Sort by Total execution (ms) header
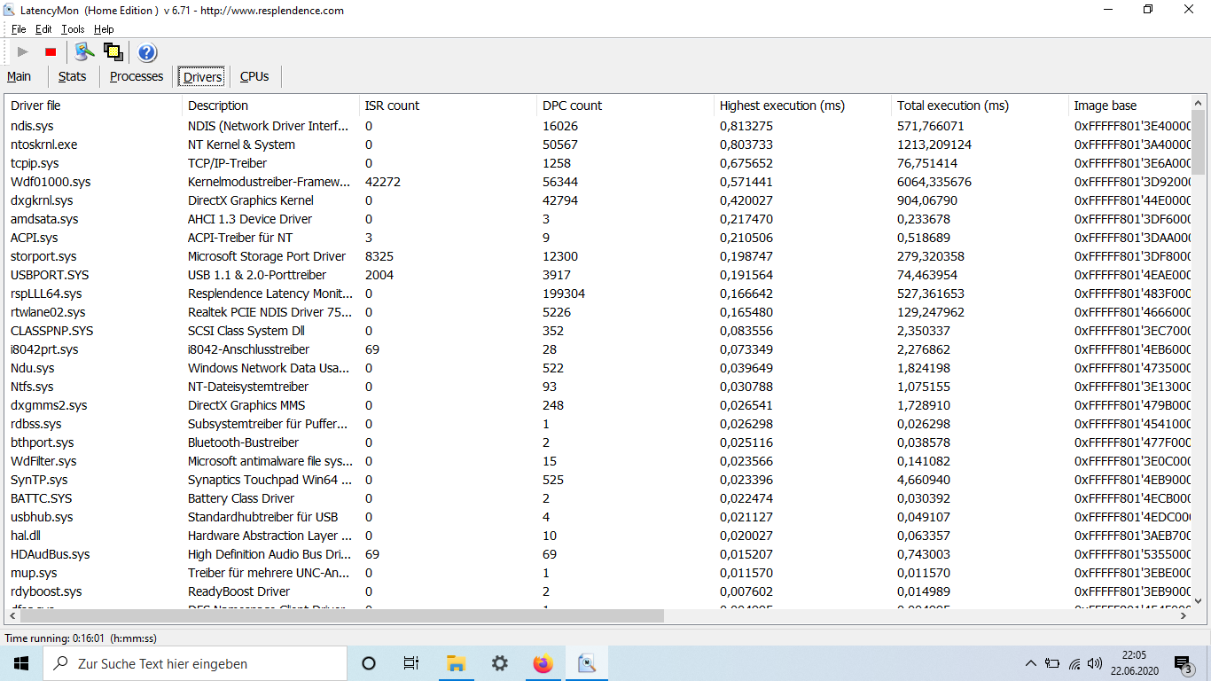The height and width of the screenshot is (681, 1211). tap(980, 106)
